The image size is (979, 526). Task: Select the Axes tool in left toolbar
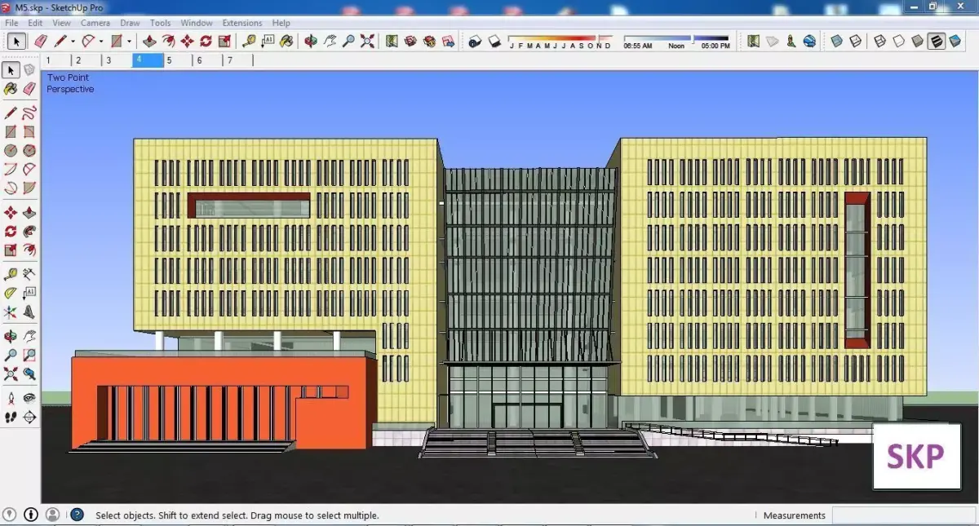click(x=11, y=312)
